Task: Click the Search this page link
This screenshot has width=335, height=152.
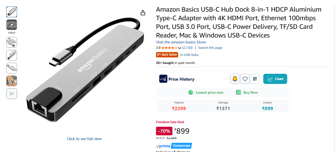Action: (x=210, y=48)
